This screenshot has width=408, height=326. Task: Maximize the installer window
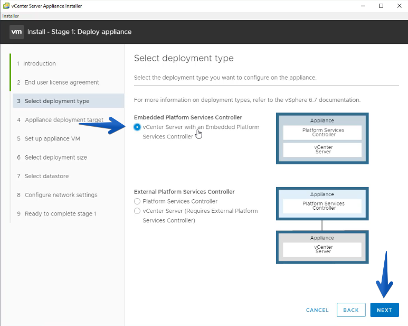[x=381, y=6]
